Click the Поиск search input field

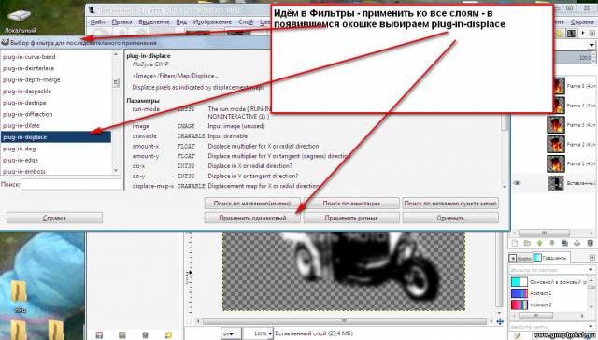coord(71,185)
